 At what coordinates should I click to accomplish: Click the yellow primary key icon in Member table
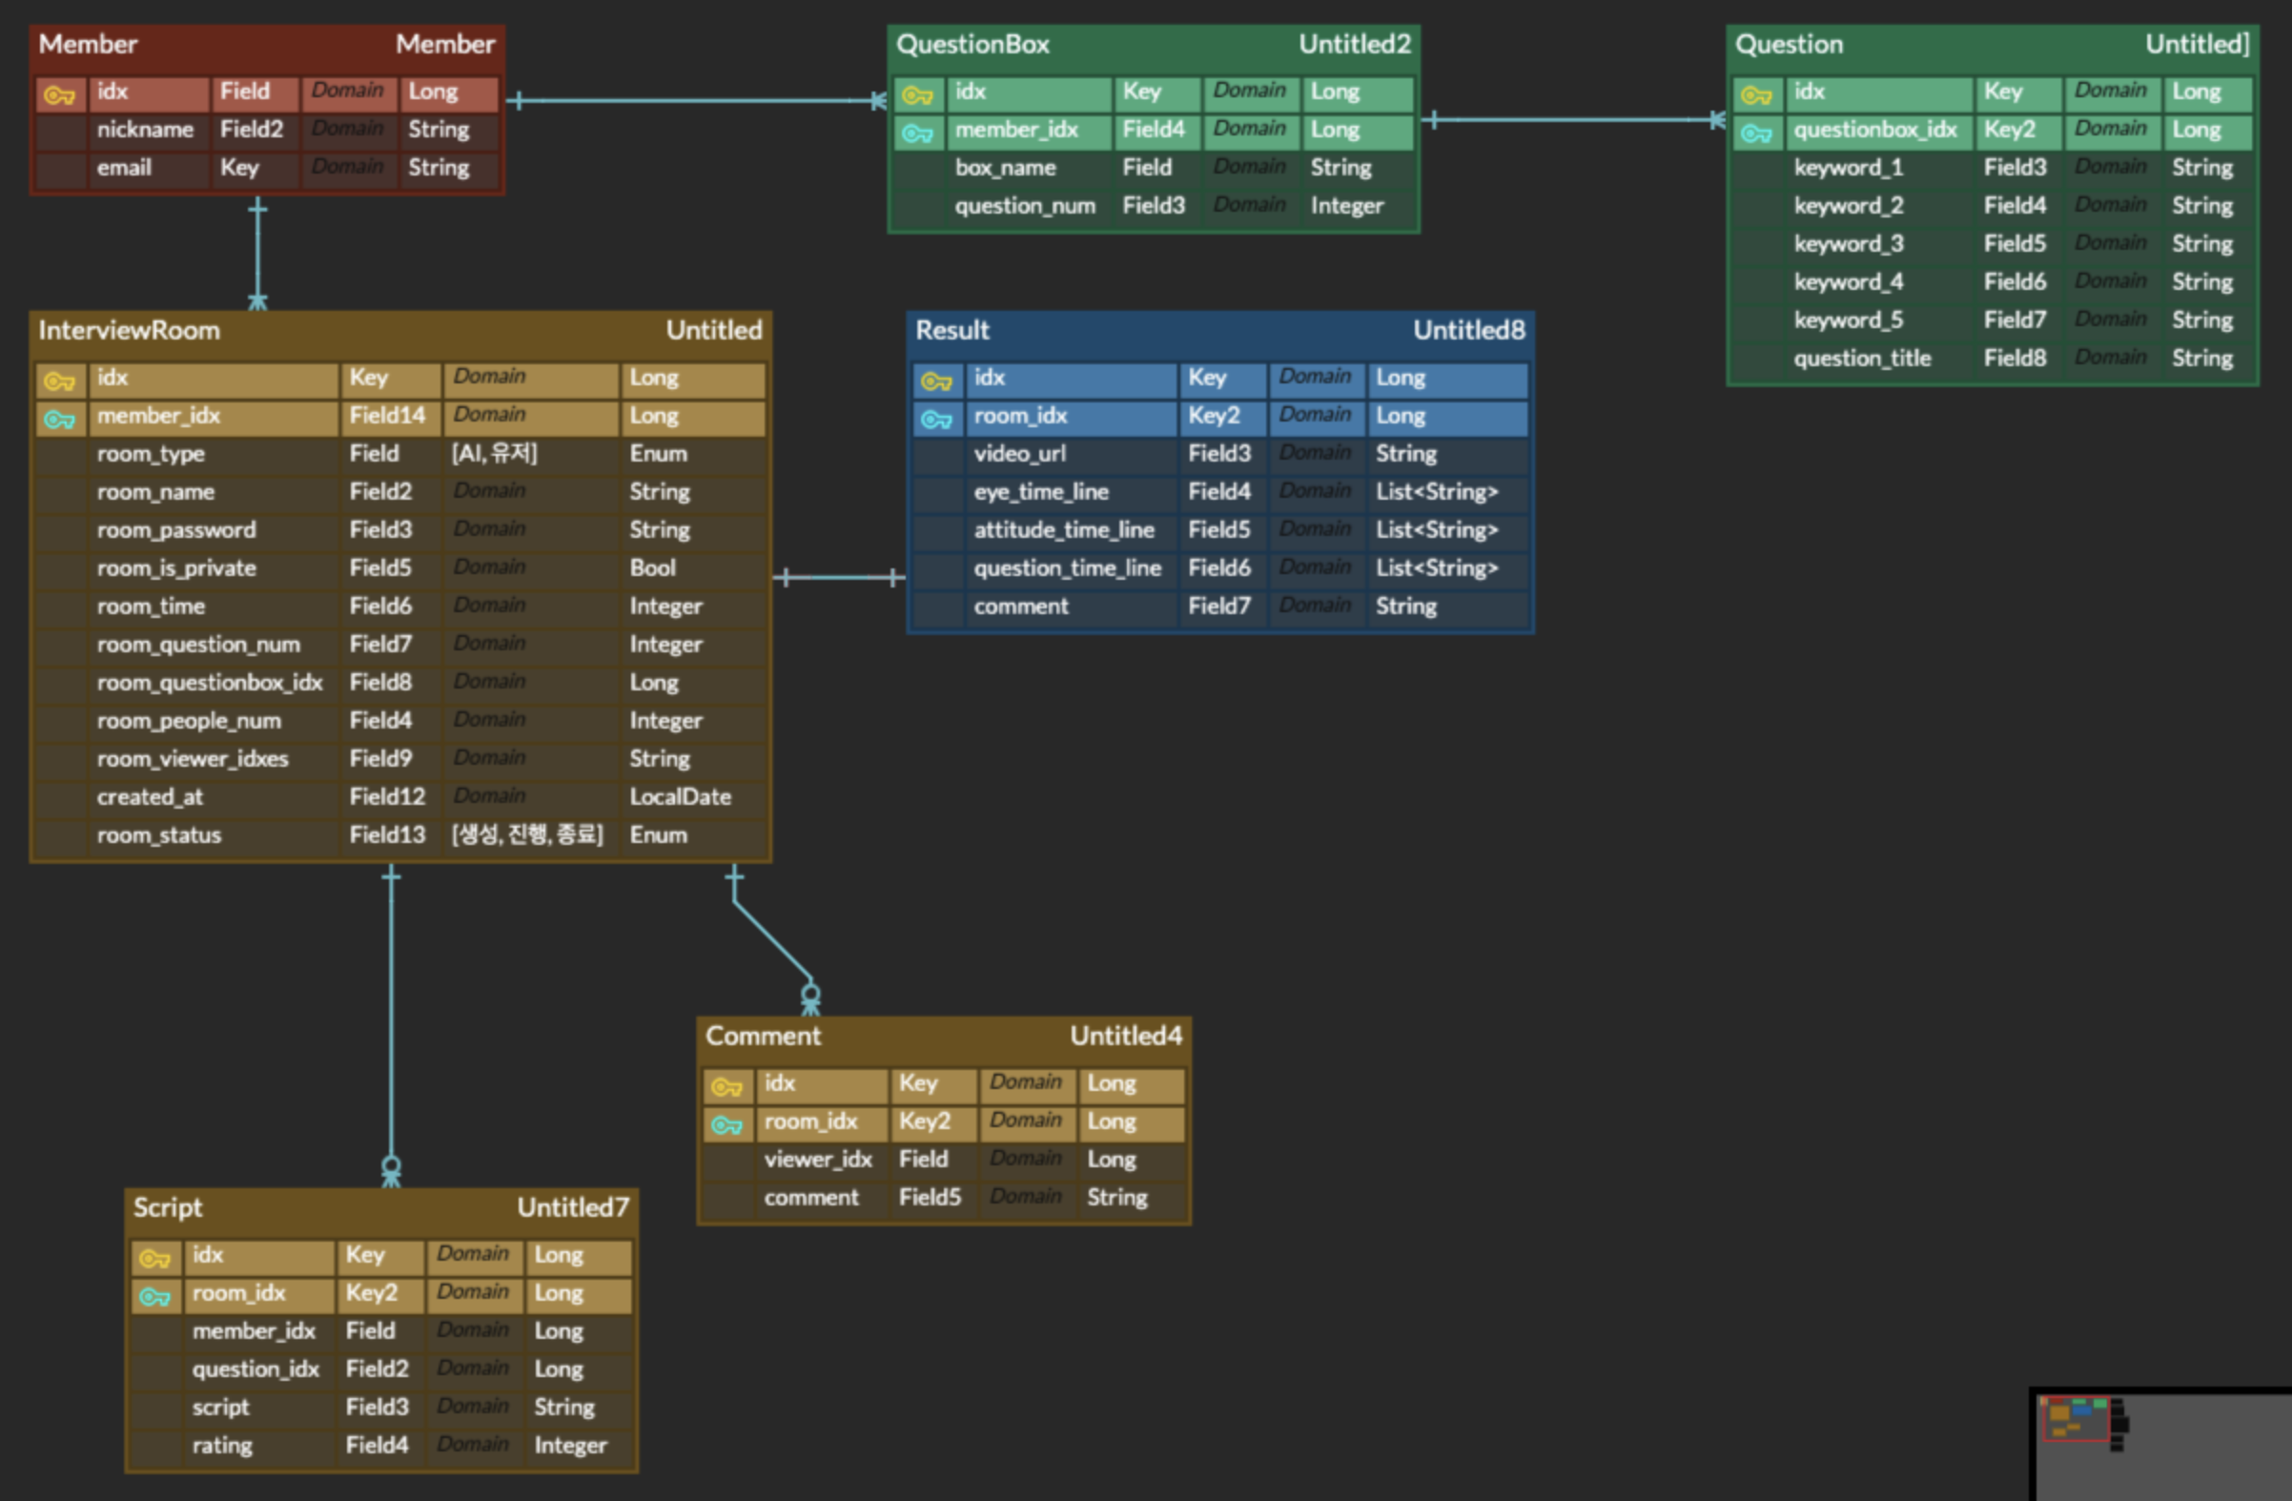59,94
